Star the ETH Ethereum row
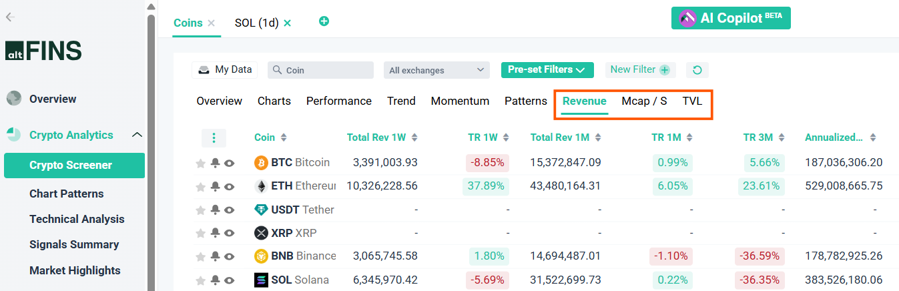This screenshot has height=291, width=899. [200, 186]
